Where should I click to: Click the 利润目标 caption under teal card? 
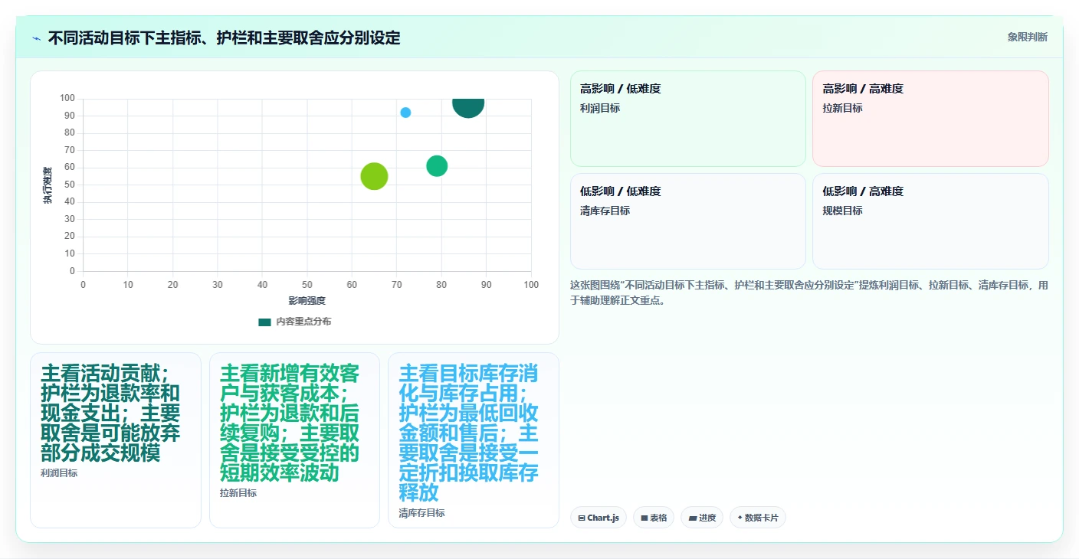pos(59,473)
